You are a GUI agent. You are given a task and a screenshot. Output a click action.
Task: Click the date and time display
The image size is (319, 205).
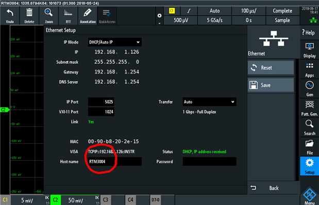(310, 10)
